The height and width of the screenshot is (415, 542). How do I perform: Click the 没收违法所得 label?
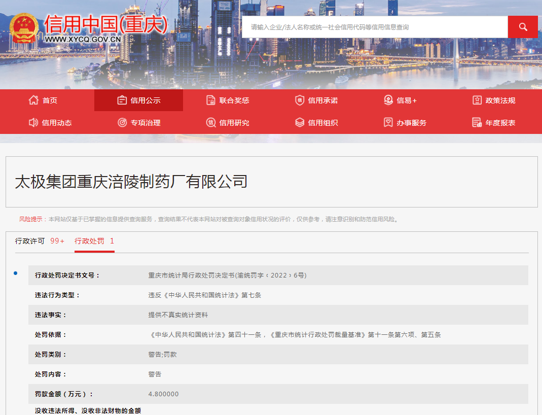click(88, 410)
